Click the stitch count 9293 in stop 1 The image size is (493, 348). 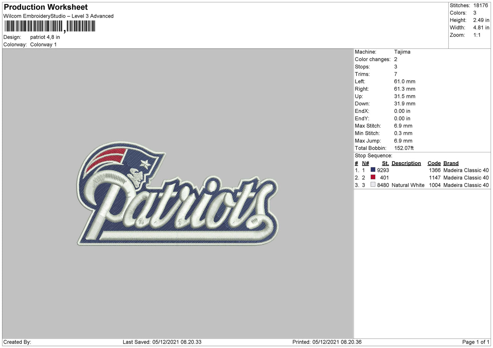(383, 170)
